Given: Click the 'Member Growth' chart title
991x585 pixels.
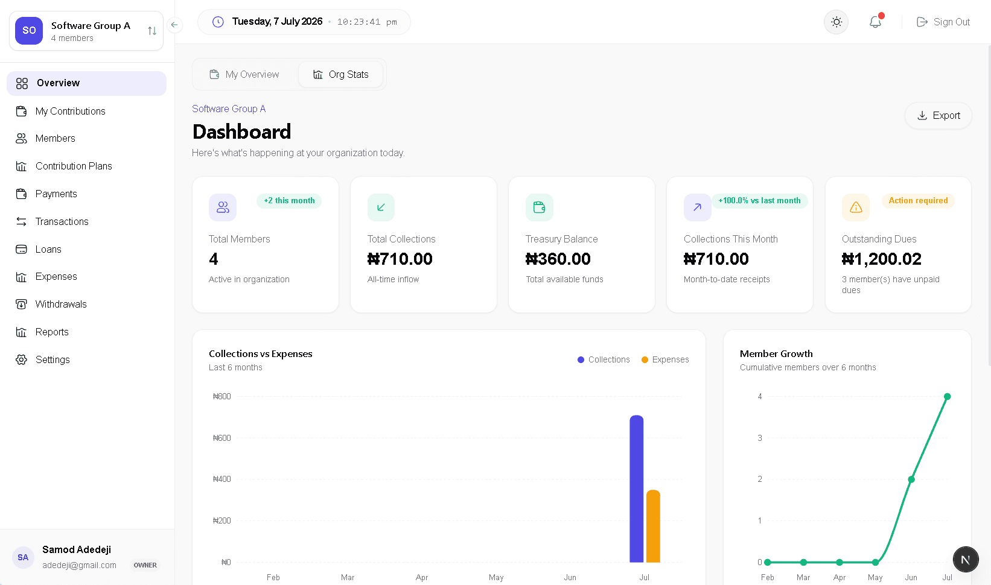Looking at the screenshot, I should 776,354.
